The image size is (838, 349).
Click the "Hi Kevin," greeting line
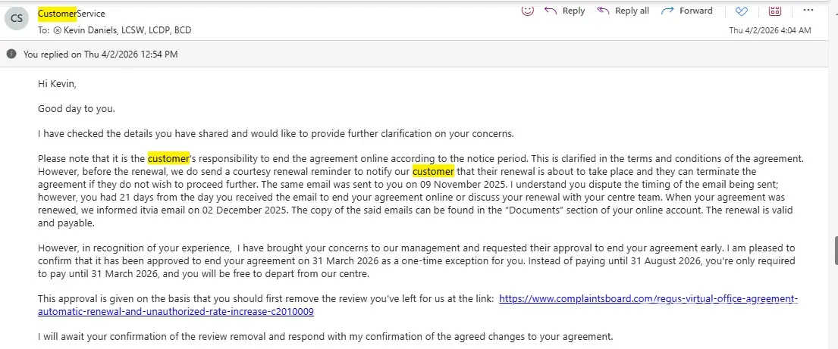click(57, 84)
